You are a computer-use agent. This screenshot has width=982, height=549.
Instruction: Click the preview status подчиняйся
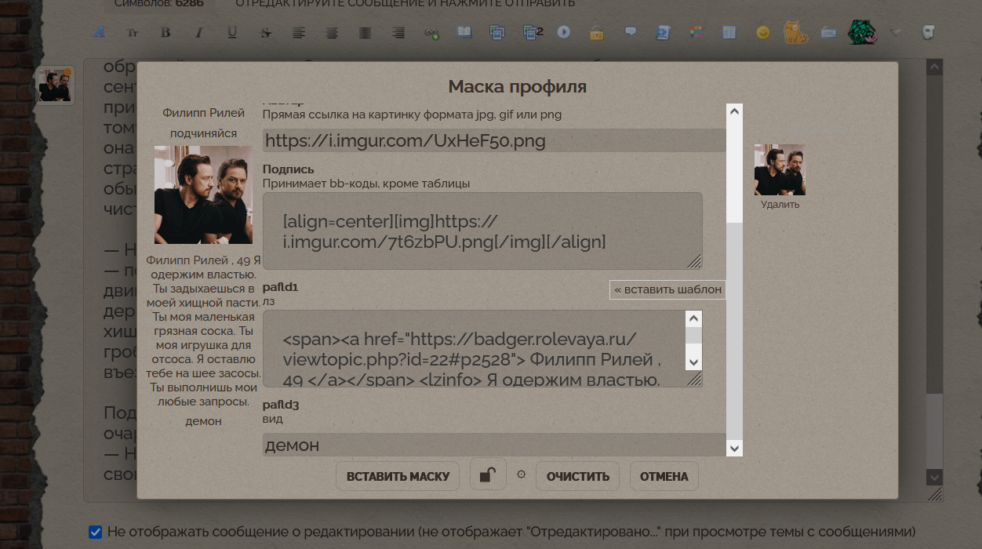203,133
